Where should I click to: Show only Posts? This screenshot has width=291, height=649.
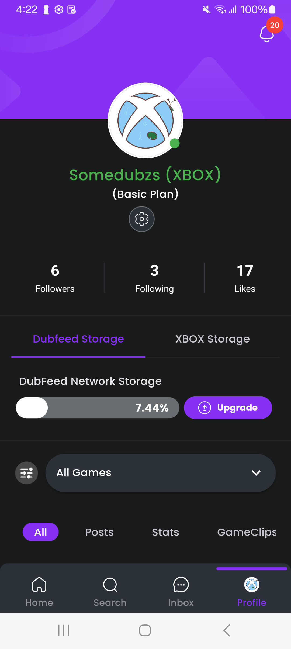click(x=99, y=532)
